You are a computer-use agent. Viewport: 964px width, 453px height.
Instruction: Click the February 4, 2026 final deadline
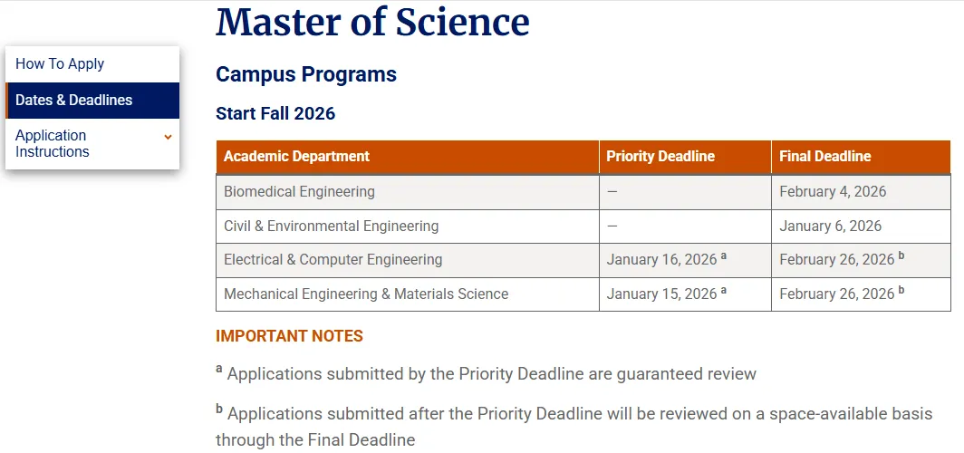pos(833,192)
